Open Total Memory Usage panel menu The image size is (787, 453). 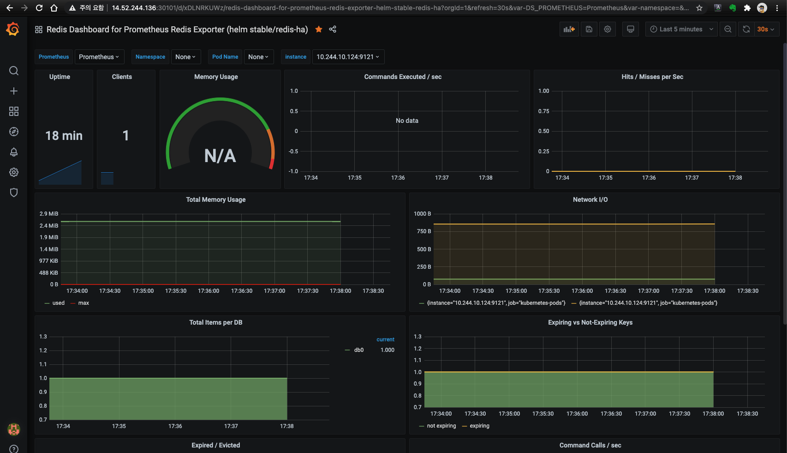(x=216, y=199)
